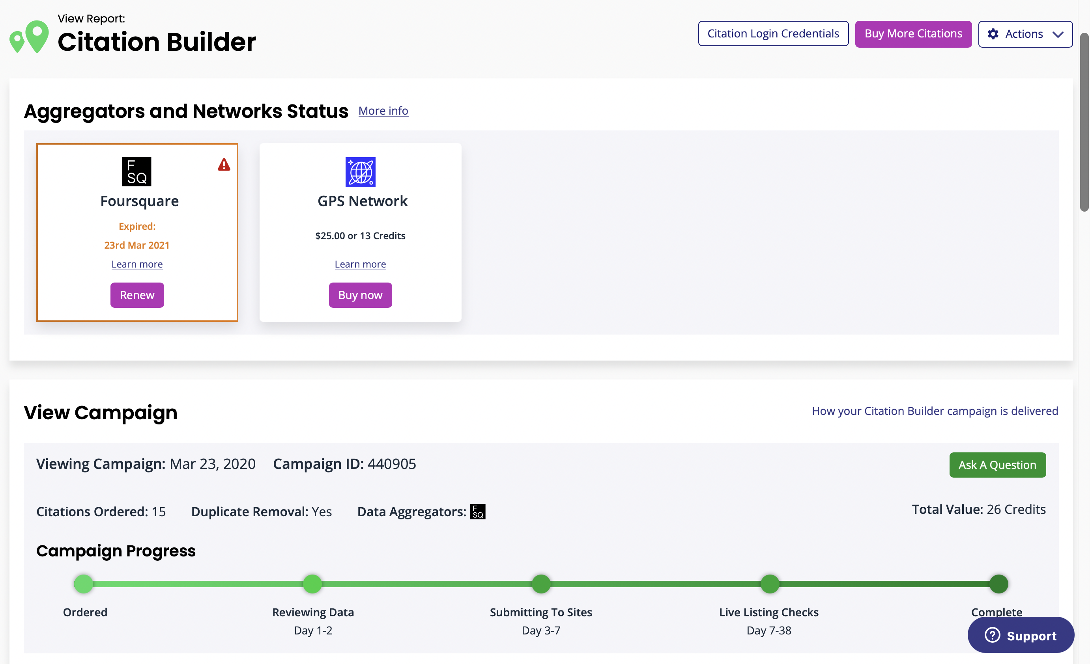Open How your Citation Builder campaign is delivered

(x=935, y=411)
